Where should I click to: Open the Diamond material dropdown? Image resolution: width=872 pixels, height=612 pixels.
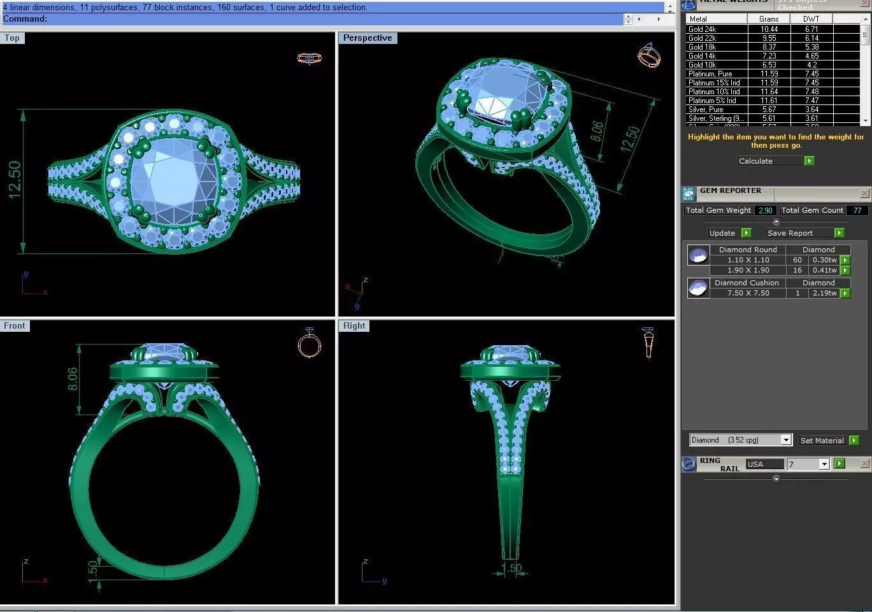[786, 440]
